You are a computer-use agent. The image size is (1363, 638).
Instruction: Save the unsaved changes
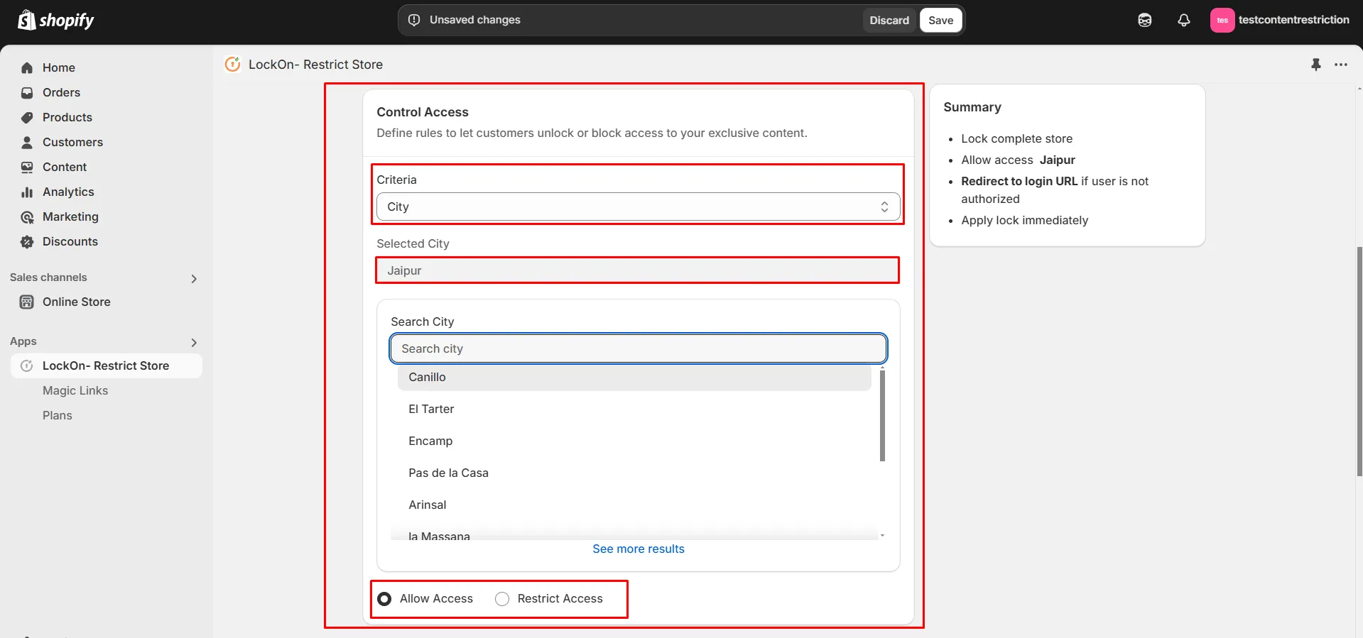point(940,20)
